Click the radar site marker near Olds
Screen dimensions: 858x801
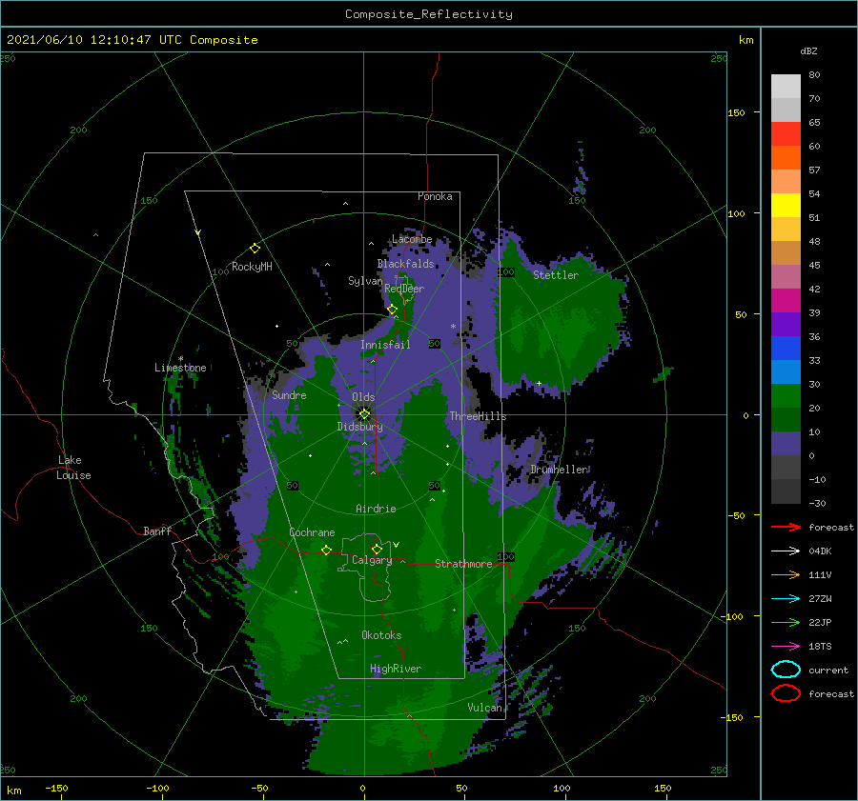364,414
